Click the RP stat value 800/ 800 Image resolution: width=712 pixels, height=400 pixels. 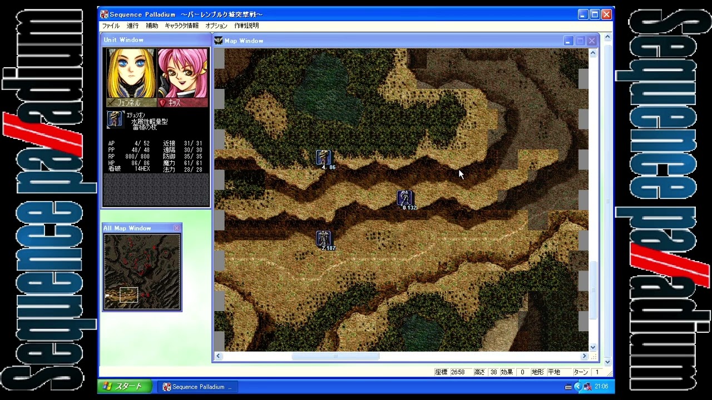(x=138, y=157)
